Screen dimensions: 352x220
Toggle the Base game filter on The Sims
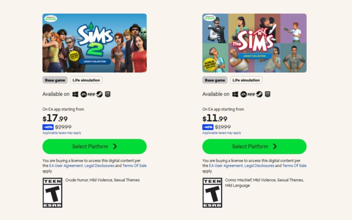(215, 80)
